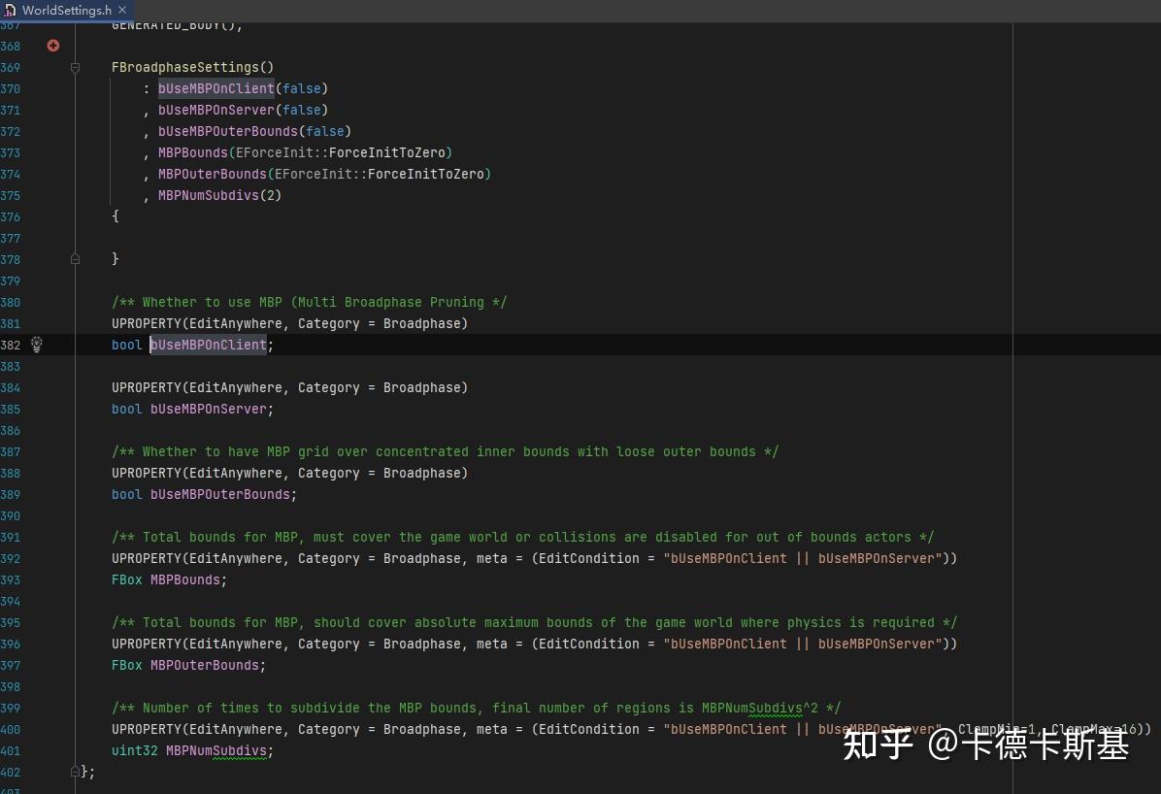1161x794 pixels.
Task: Click the red bookmark icon on line 368
Action: 52,46
